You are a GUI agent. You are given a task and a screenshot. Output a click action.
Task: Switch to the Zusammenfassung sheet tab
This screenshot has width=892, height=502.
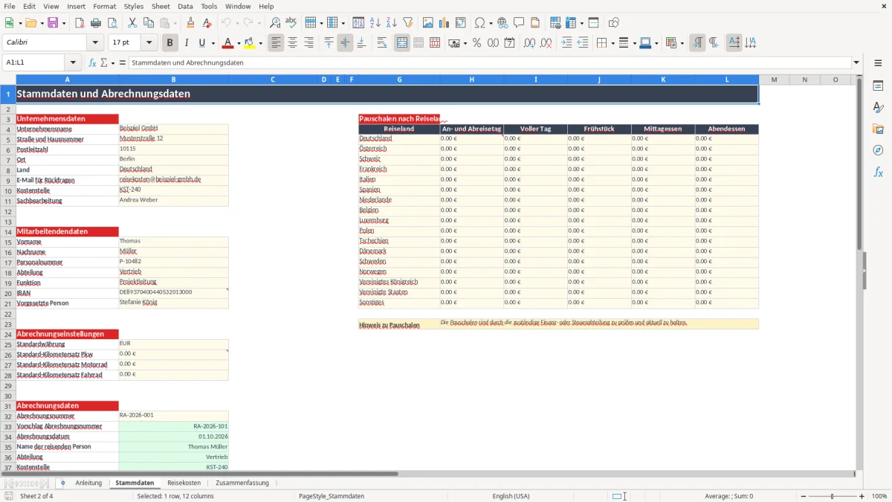242,483
